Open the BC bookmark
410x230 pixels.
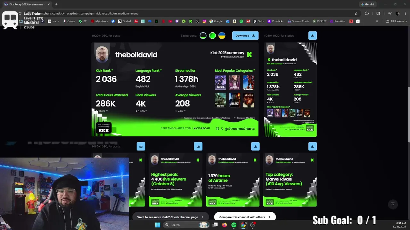click(x=83, y=21)
